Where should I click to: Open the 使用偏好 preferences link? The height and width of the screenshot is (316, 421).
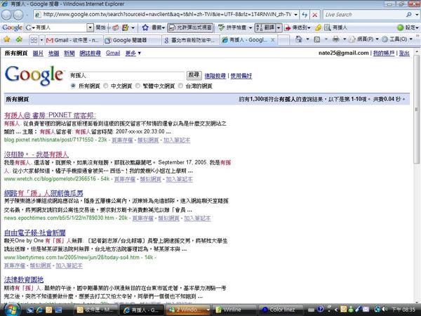(x=241, y=76)
